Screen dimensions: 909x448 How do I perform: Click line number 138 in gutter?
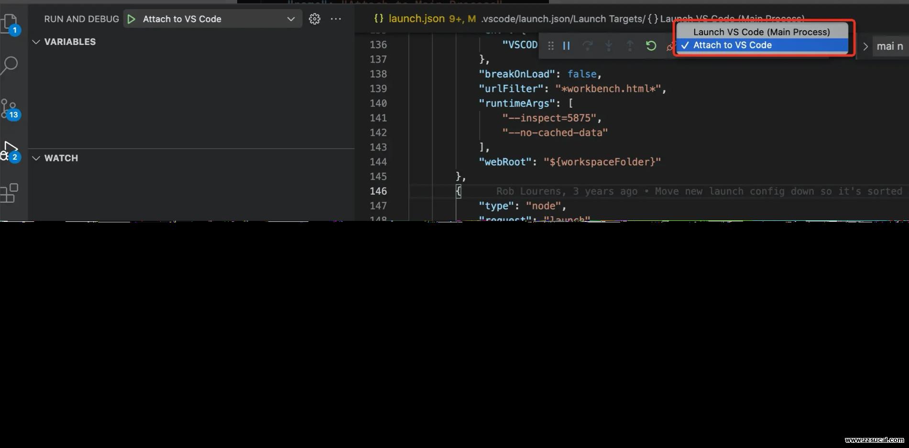point(378,74)
